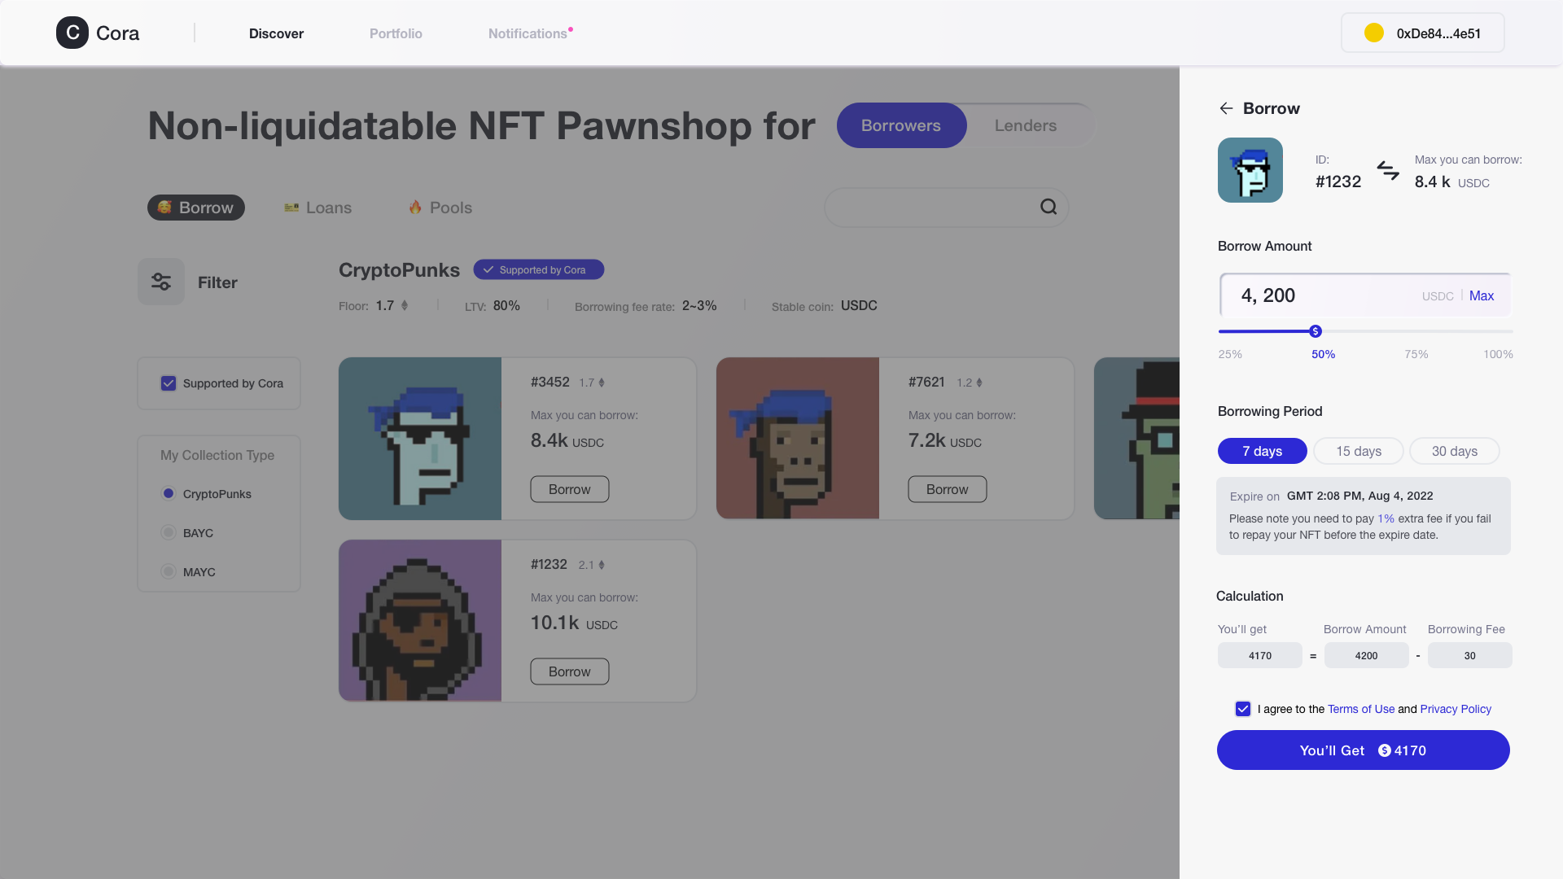Switch to Borrowers mode
The image size is (1563, 879).
pos(901,125)
